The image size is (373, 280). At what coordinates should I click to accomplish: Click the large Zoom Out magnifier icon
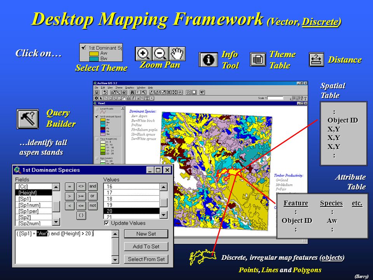(x=160, y=54)
